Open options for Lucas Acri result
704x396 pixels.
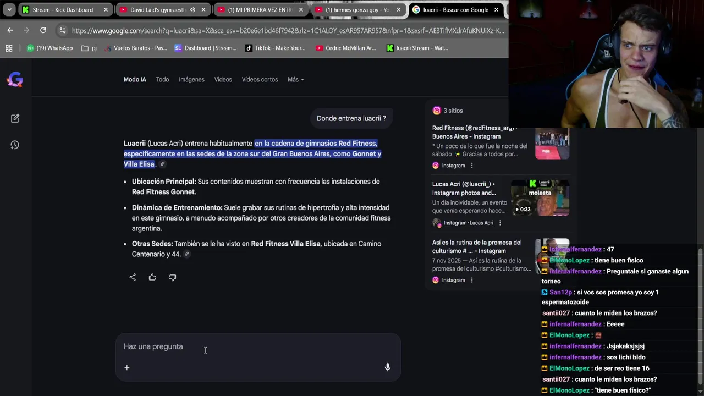click(500, 223)
